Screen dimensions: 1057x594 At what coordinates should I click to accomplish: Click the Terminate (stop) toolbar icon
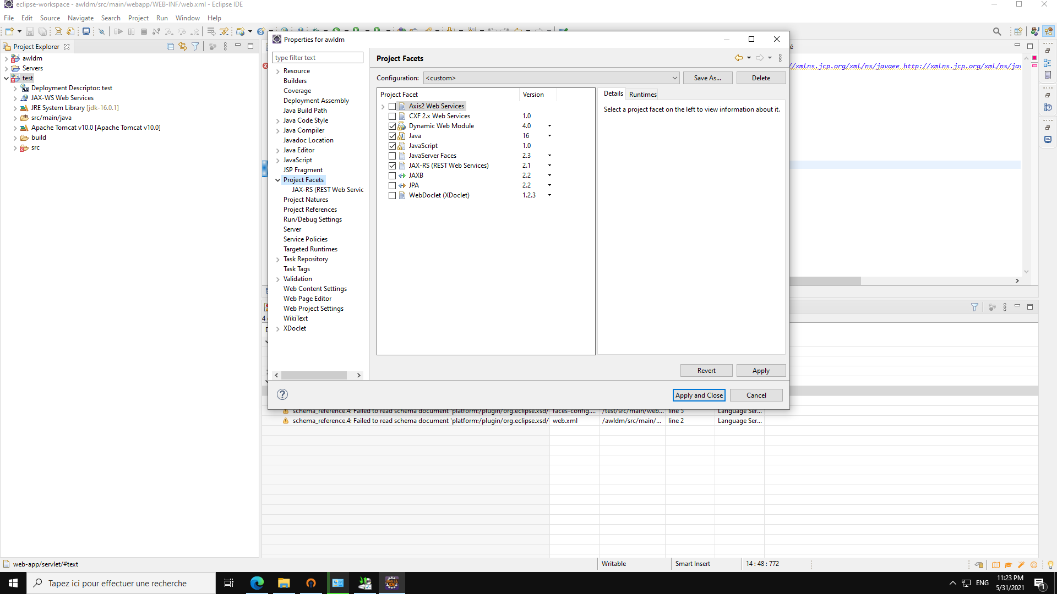point(144,31)
